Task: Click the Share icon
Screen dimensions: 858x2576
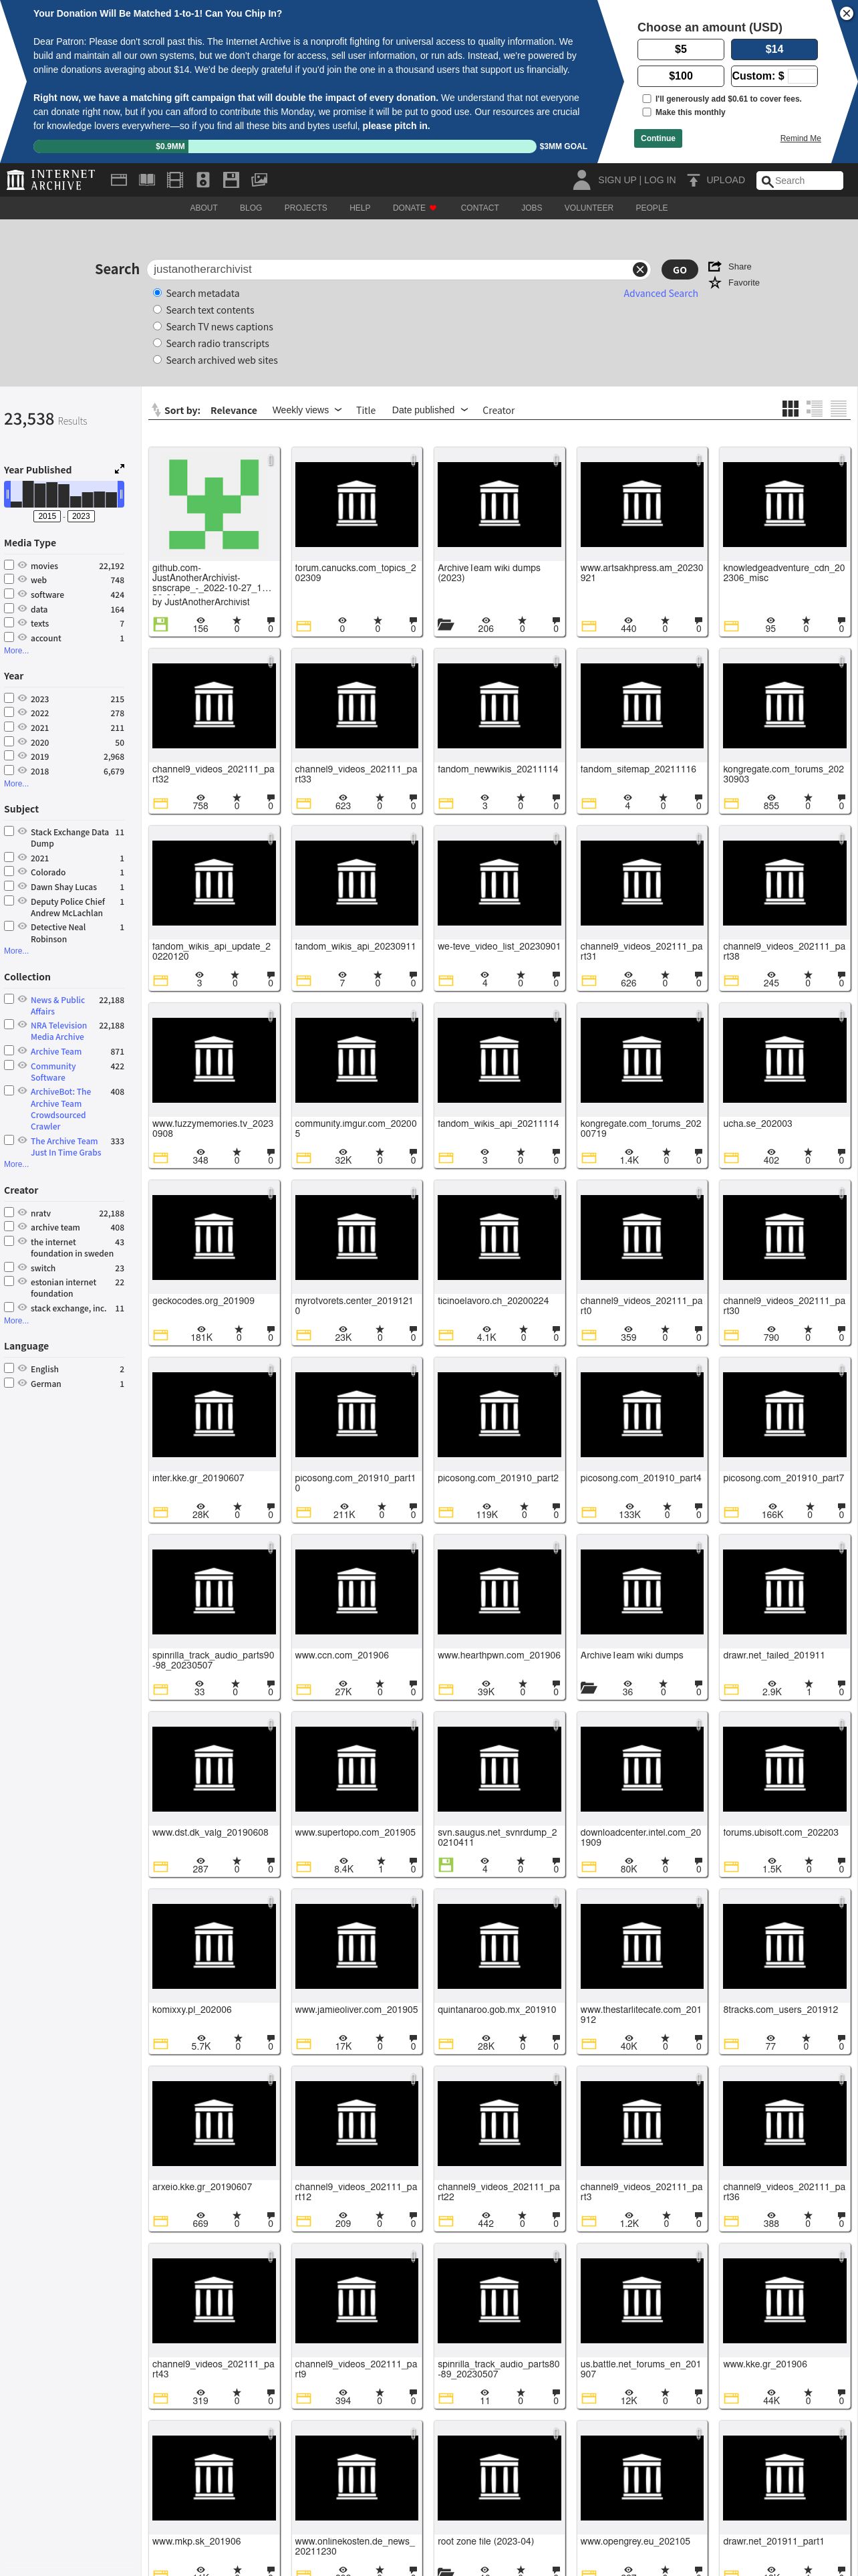Action: [x=715, y=266]
